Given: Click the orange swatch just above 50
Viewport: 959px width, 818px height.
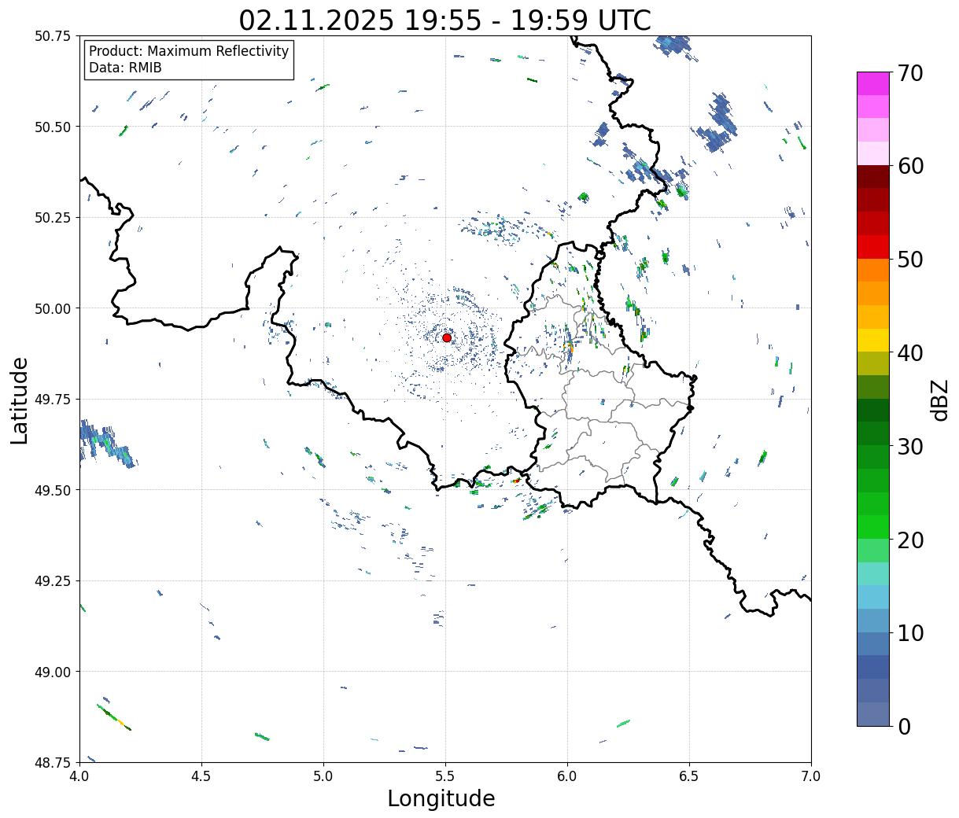Looking at the screenshot, I should click(x=873, y=270).
